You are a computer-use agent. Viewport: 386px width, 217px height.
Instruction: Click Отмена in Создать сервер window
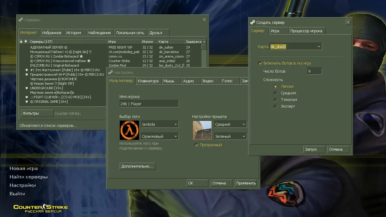[338, 149]
